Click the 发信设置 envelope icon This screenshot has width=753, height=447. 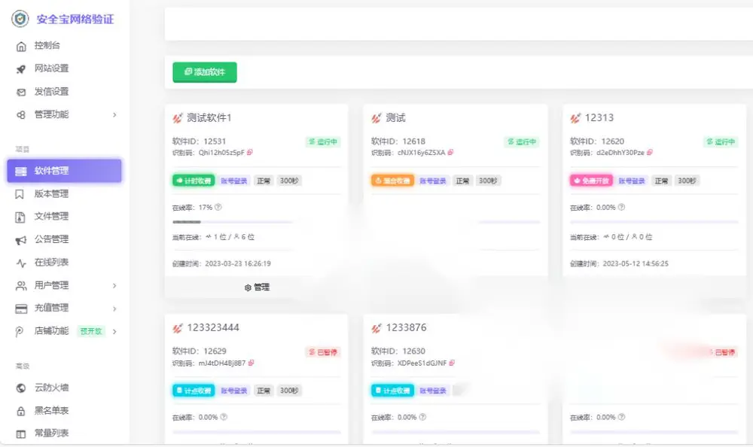[21, 93]
